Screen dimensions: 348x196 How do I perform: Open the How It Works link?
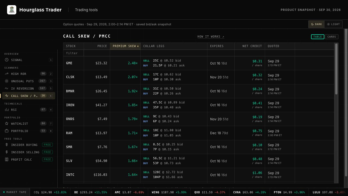click(211, 37)
